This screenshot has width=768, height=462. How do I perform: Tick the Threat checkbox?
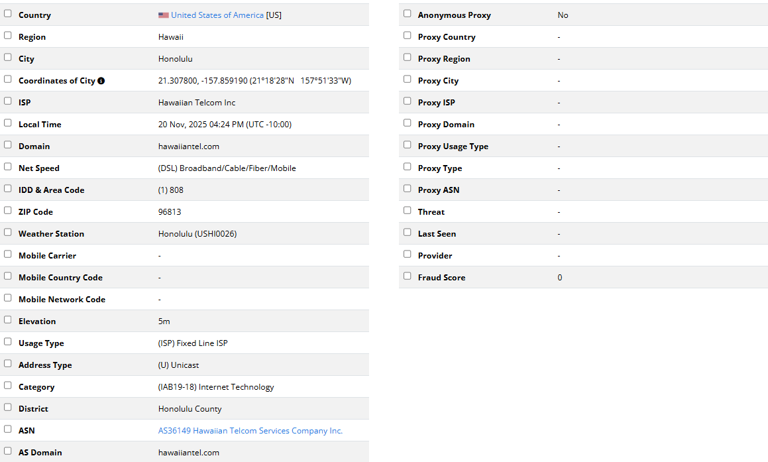tap(407, 210)
